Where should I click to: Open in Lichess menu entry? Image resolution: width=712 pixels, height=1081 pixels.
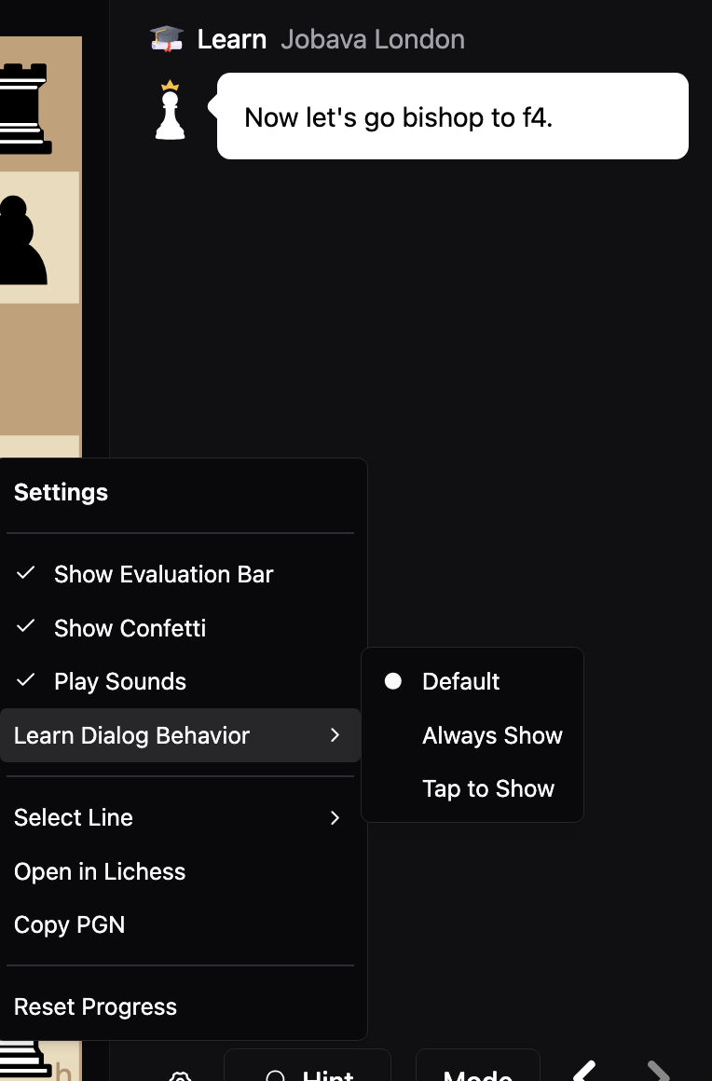coord(180,871)
